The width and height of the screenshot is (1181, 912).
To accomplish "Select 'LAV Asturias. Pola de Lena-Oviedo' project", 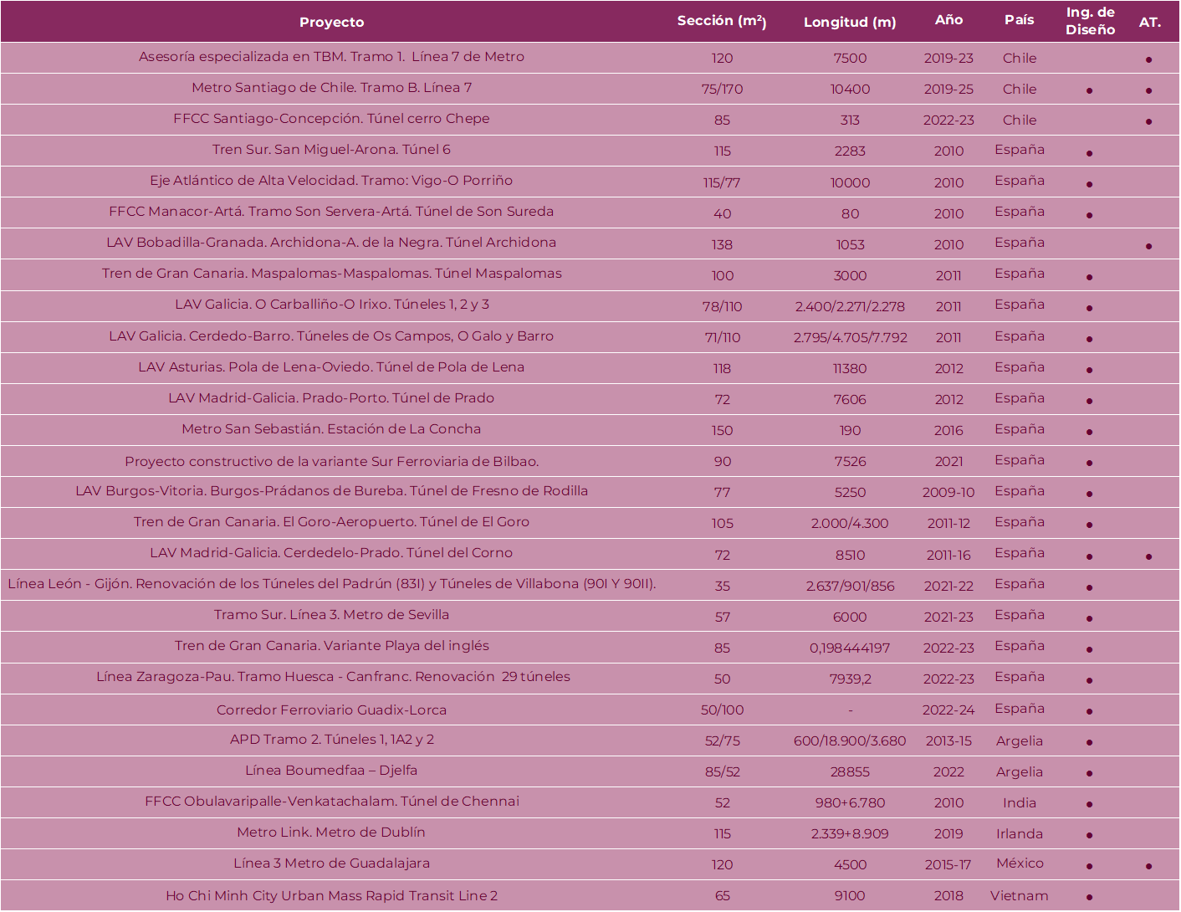I will (331, 367).
